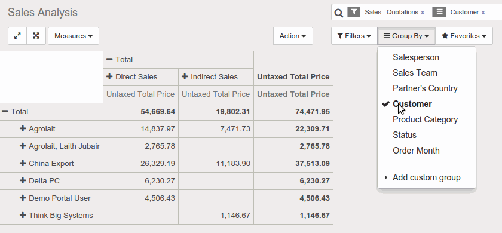Group by Product Category

tap(427, 119)
